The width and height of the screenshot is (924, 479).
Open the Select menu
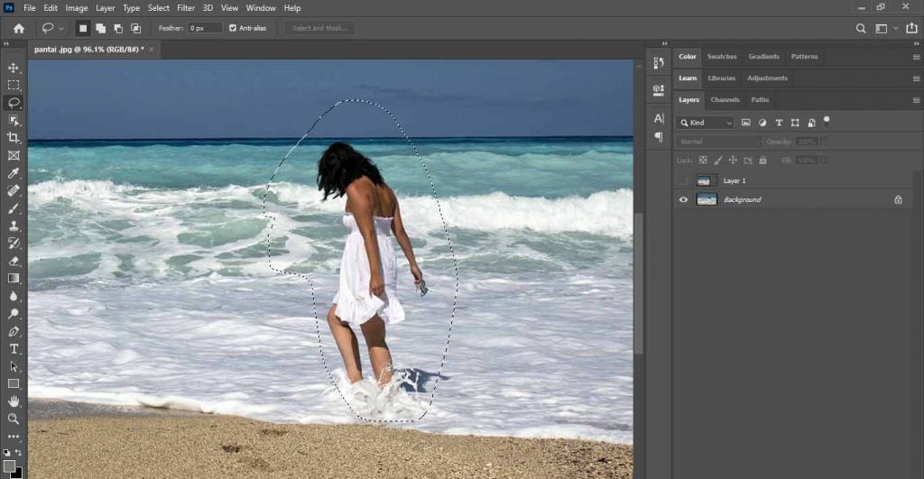coord(159,7)
